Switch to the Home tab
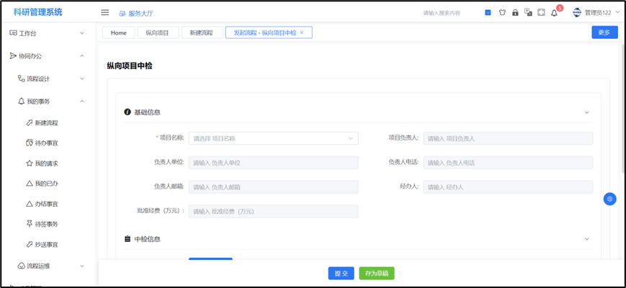Screen dimensions: 626x288 pos(119,32)
